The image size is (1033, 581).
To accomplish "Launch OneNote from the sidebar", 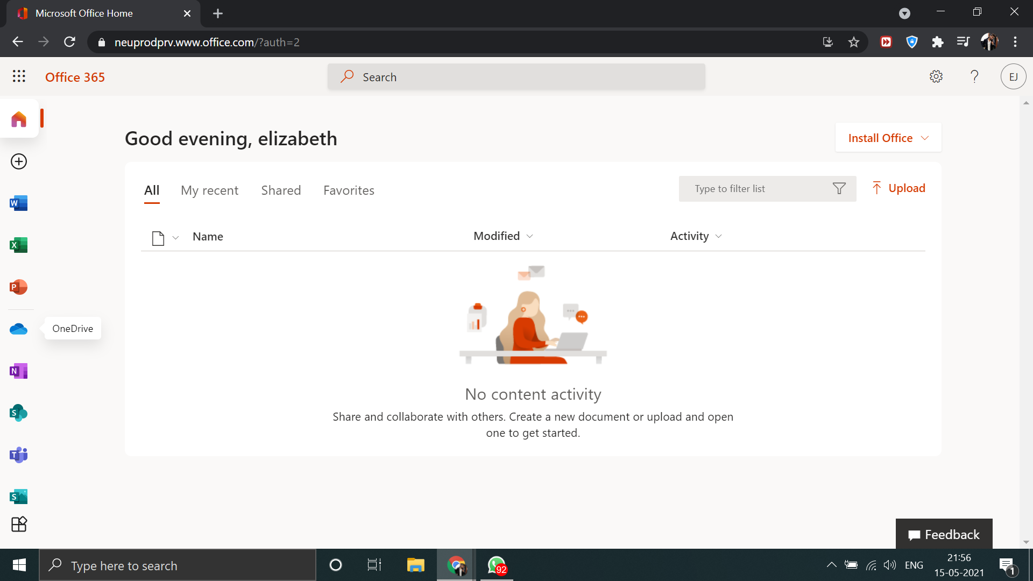I will click(x=19, y=371).
